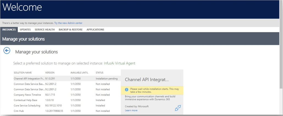This screenshot has width=283, height=116.
Task: Click the Channel API Integrat... panel title
Action: pyautogui.click(x=147, y=80)
